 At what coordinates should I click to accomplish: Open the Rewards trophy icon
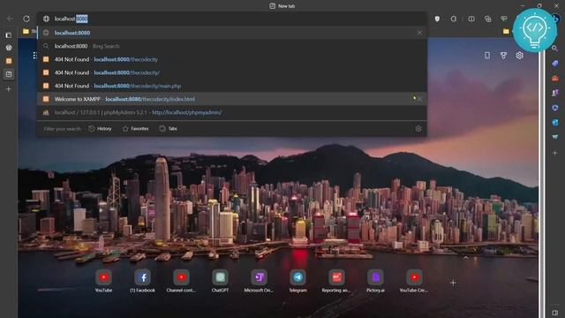pos(503,55)
